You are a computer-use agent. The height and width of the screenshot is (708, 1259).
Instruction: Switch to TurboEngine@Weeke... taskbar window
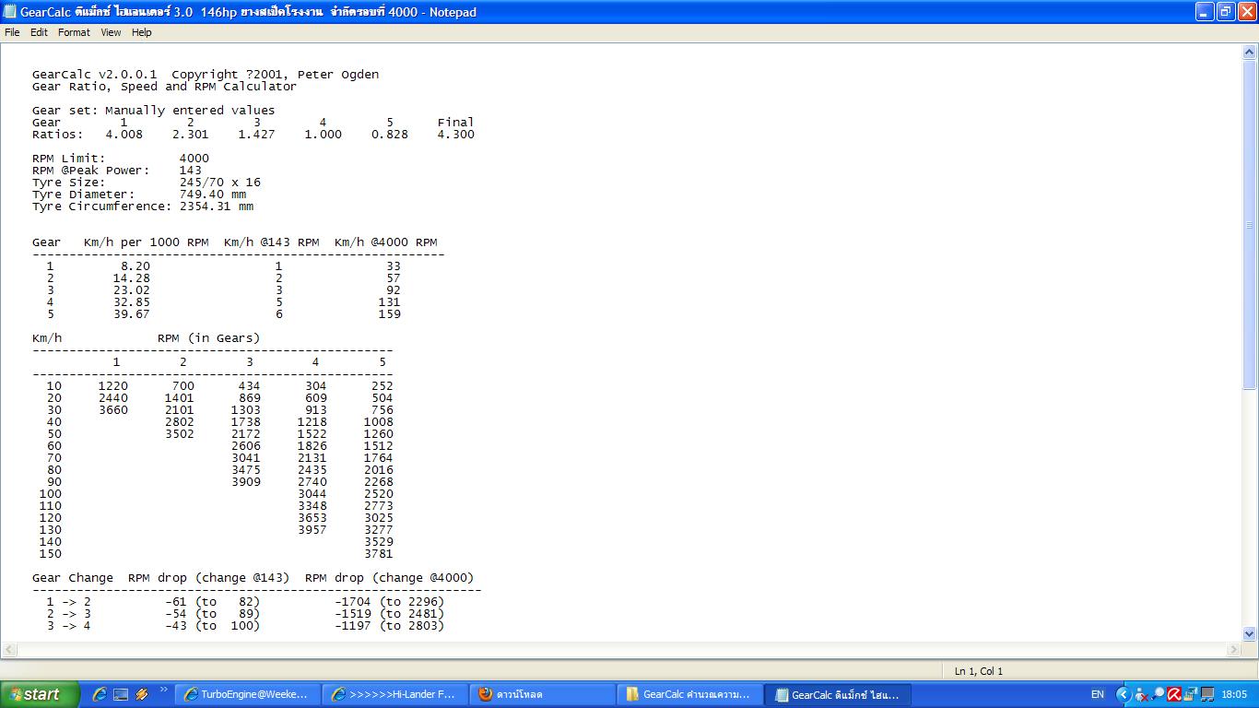249,694
